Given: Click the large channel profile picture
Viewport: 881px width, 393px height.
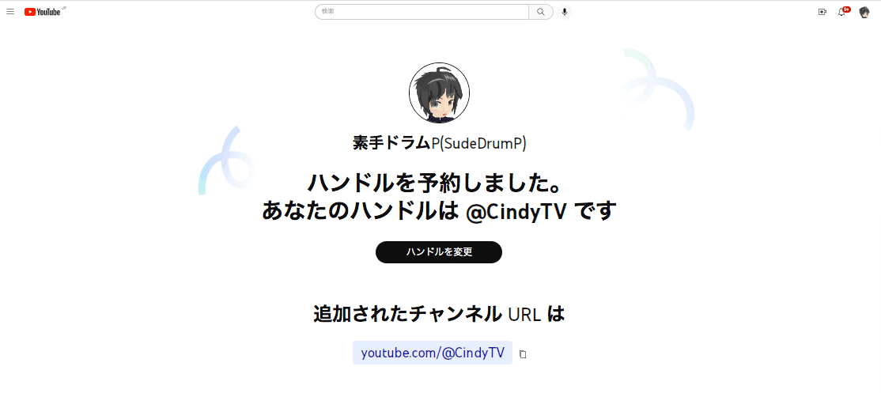Looking at the screenshot, I should point(439,93).
